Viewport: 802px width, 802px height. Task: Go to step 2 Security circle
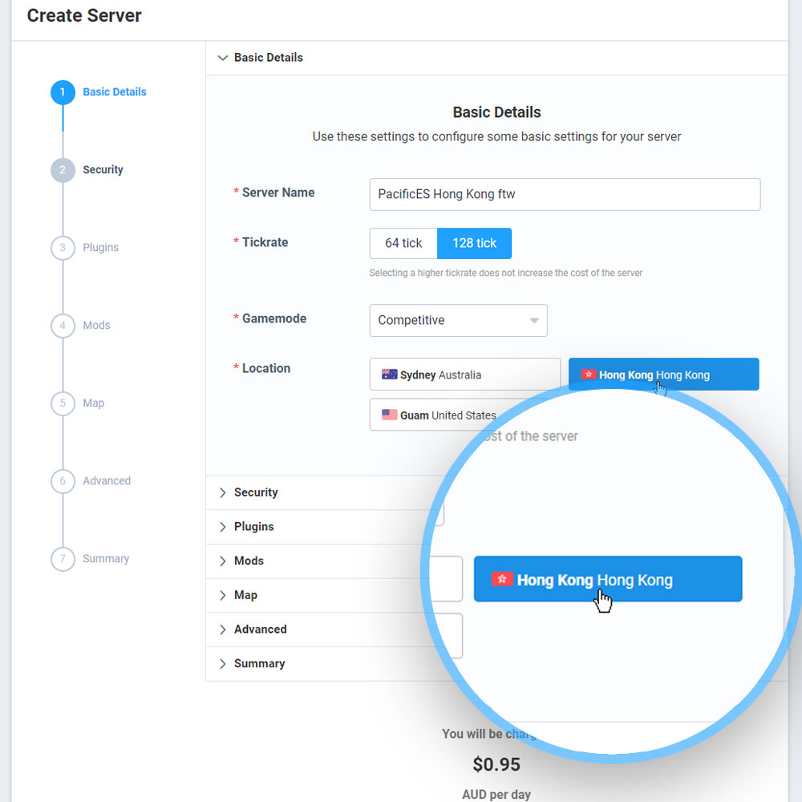click(63, 170)
